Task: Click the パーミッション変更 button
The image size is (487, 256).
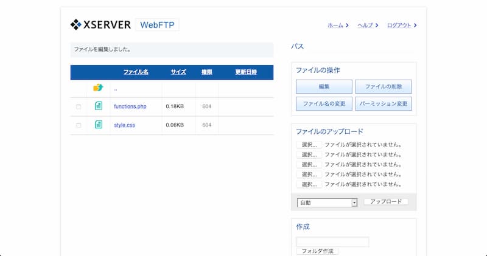Action: [x=384, y=103]
